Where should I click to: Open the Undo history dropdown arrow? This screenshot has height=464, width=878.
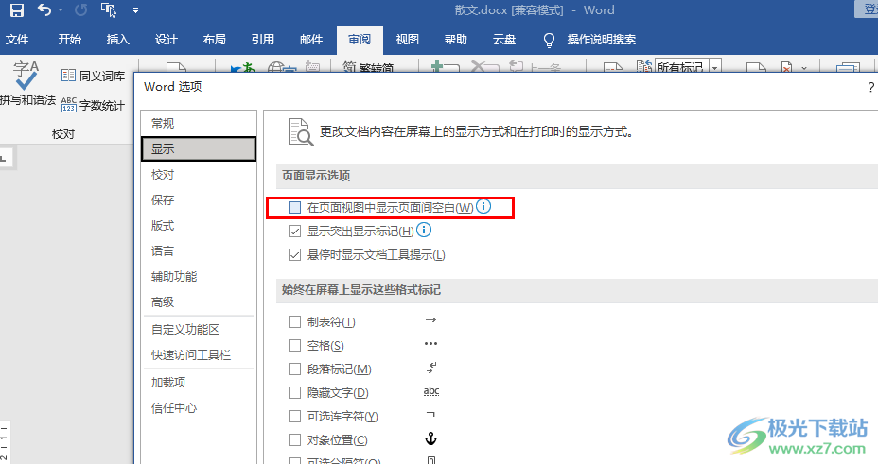(61, 10)
